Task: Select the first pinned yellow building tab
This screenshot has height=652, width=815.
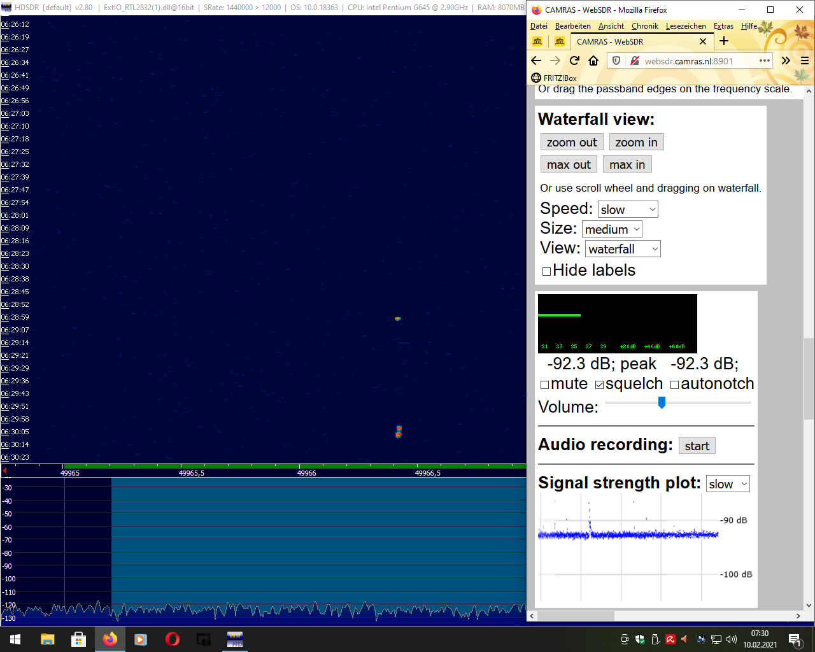Action: 537,41
